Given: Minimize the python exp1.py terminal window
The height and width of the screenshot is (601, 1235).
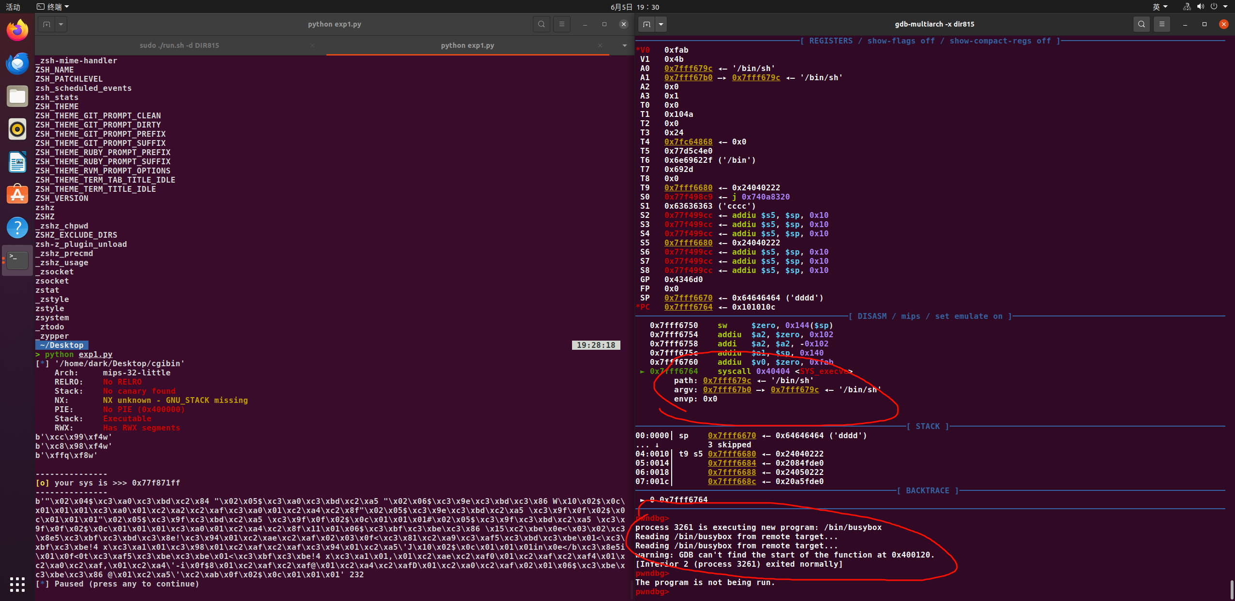Looking at the screenshot, I should click(585, 24).
